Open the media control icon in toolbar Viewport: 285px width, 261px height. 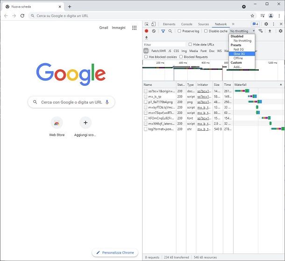click(263, 15)
